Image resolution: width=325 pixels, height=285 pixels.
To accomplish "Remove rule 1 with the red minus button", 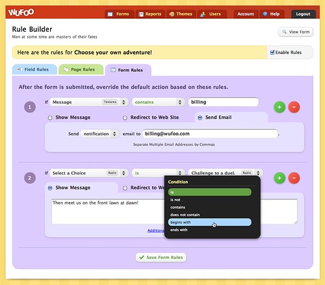I will pos(294,107).
